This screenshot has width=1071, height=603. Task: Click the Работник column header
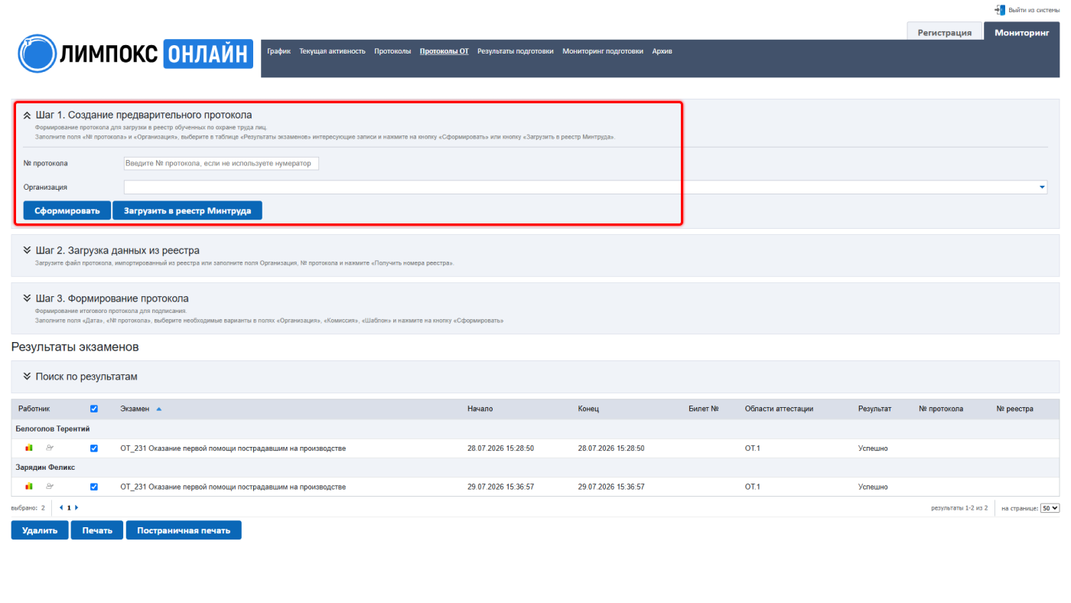[34, 409]
